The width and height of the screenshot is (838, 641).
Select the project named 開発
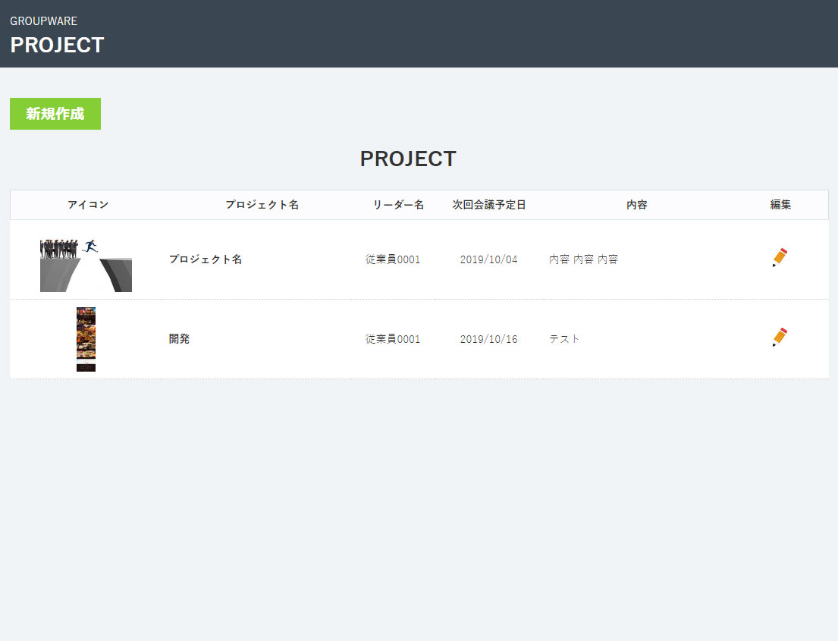pyautogui.click(x=180, y=339)
